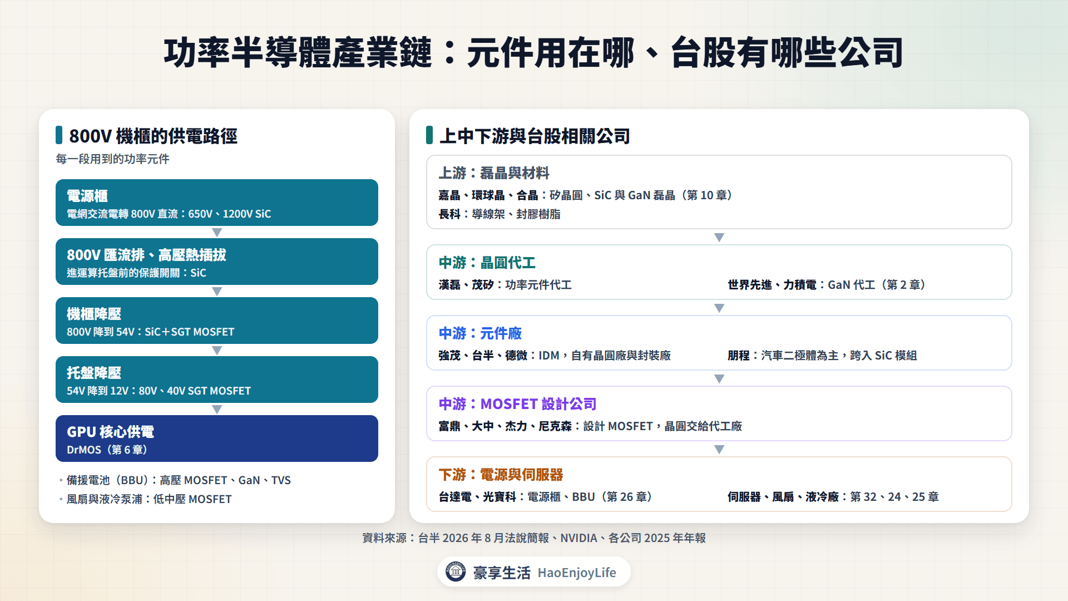This screenshot has width=1068, height=601.
Task: Click the 豪享生活 HaoEnjoyLife brand badge text
Action: [545, 573]
